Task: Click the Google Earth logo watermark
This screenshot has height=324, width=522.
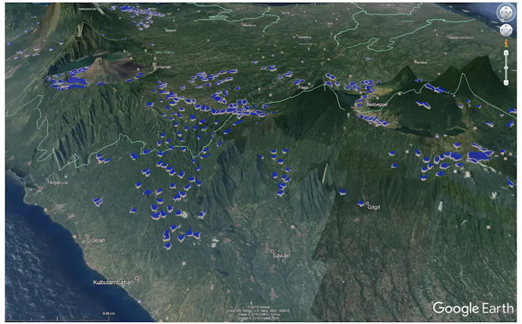Action: coord(474,308)
